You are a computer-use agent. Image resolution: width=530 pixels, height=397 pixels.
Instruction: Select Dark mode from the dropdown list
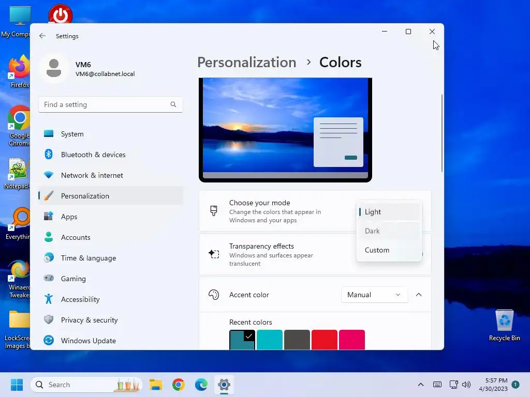click(x=389, y=231)
